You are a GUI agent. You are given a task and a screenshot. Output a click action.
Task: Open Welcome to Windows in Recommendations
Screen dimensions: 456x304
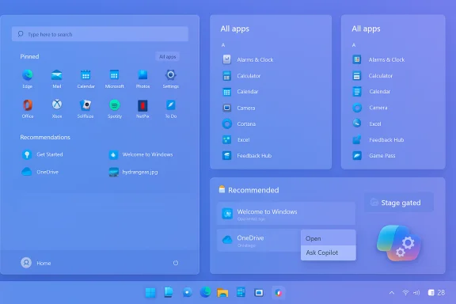pos(141,154)
